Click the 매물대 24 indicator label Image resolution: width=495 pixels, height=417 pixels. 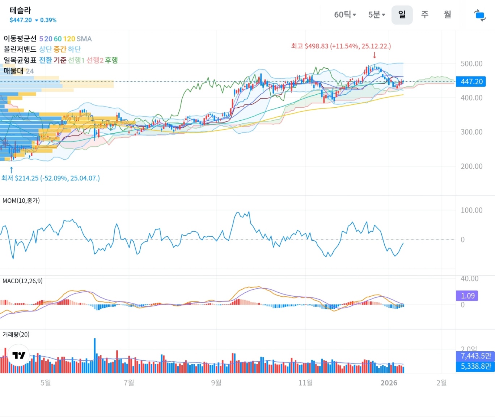click(18, 71)
